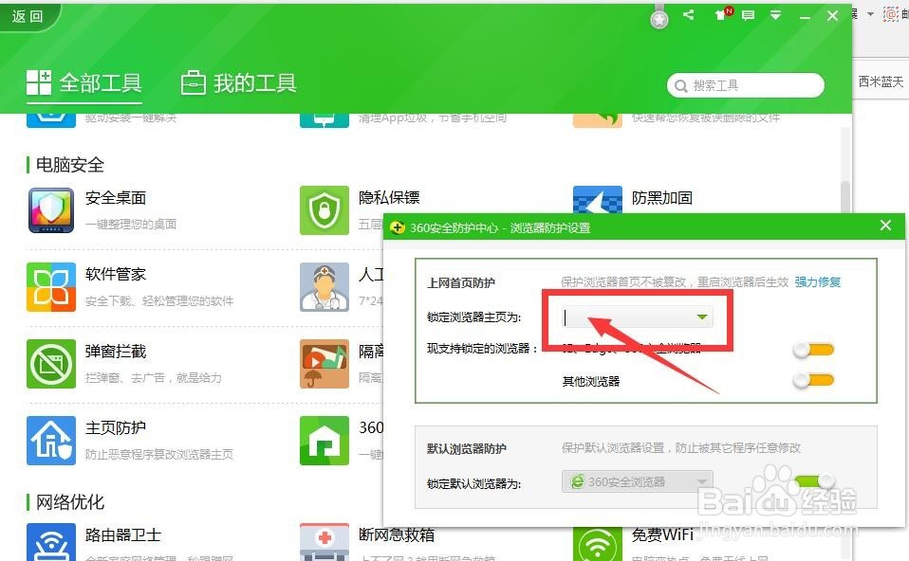This screenshot has width=909, height=561.
Task: Open the skin icon with N badge
Action: point(723,14)
